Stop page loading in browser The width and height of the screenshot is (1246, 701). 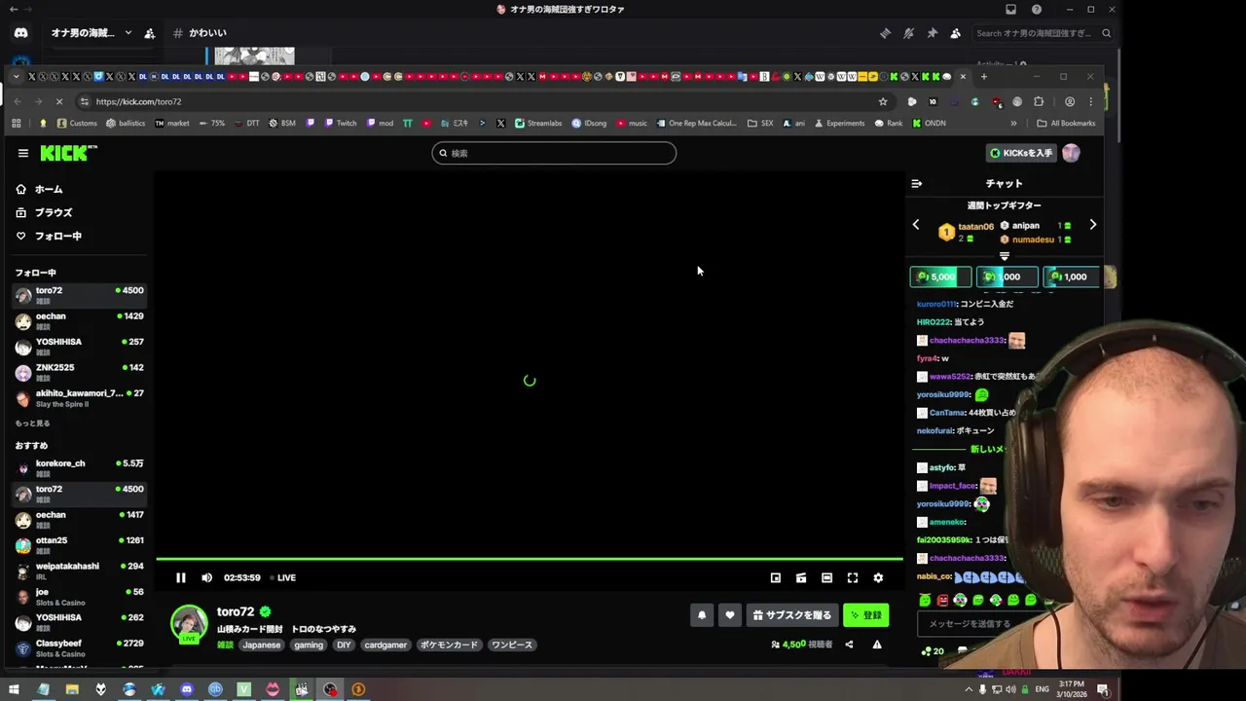click(58, 101)
